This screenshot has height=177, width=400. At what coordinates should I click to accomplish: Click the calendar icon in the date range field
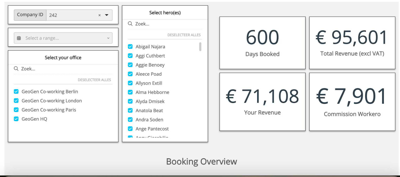(19, 38)
